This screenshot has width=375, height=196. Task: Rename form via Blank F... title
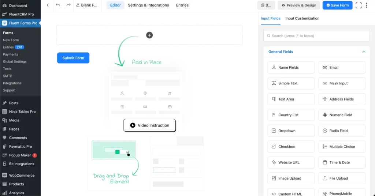[x=87, y=5]
